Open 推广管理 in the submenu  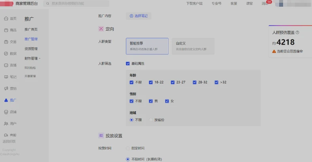coord(31,39)
